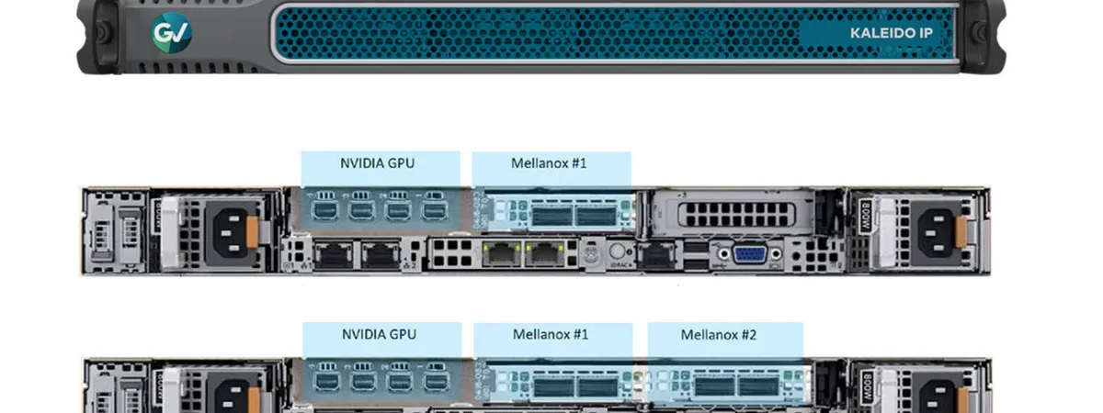This screenshot has height=413, width=1103.
Task: Click the iDRAC Ethernet port on upper server
Action: [x=654, y=256]
